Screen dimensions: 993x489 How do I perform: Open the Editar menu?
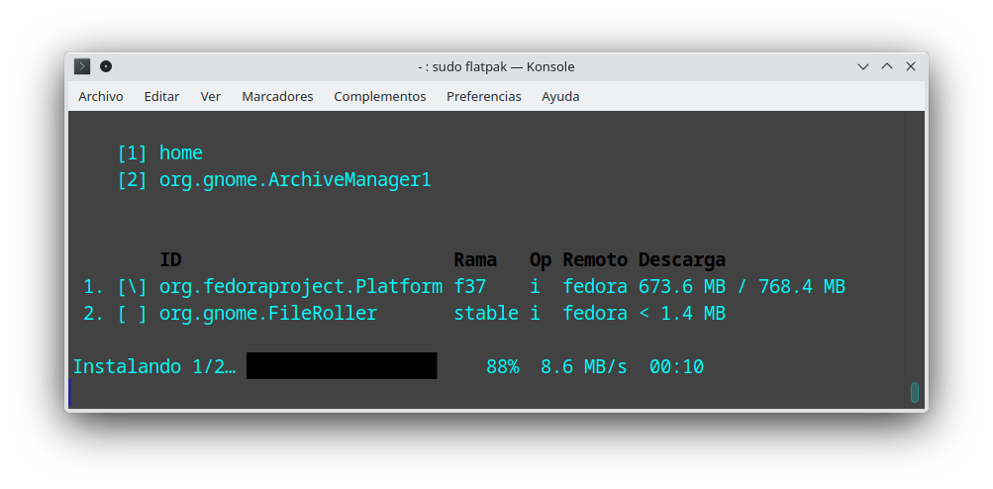point(161,96)
